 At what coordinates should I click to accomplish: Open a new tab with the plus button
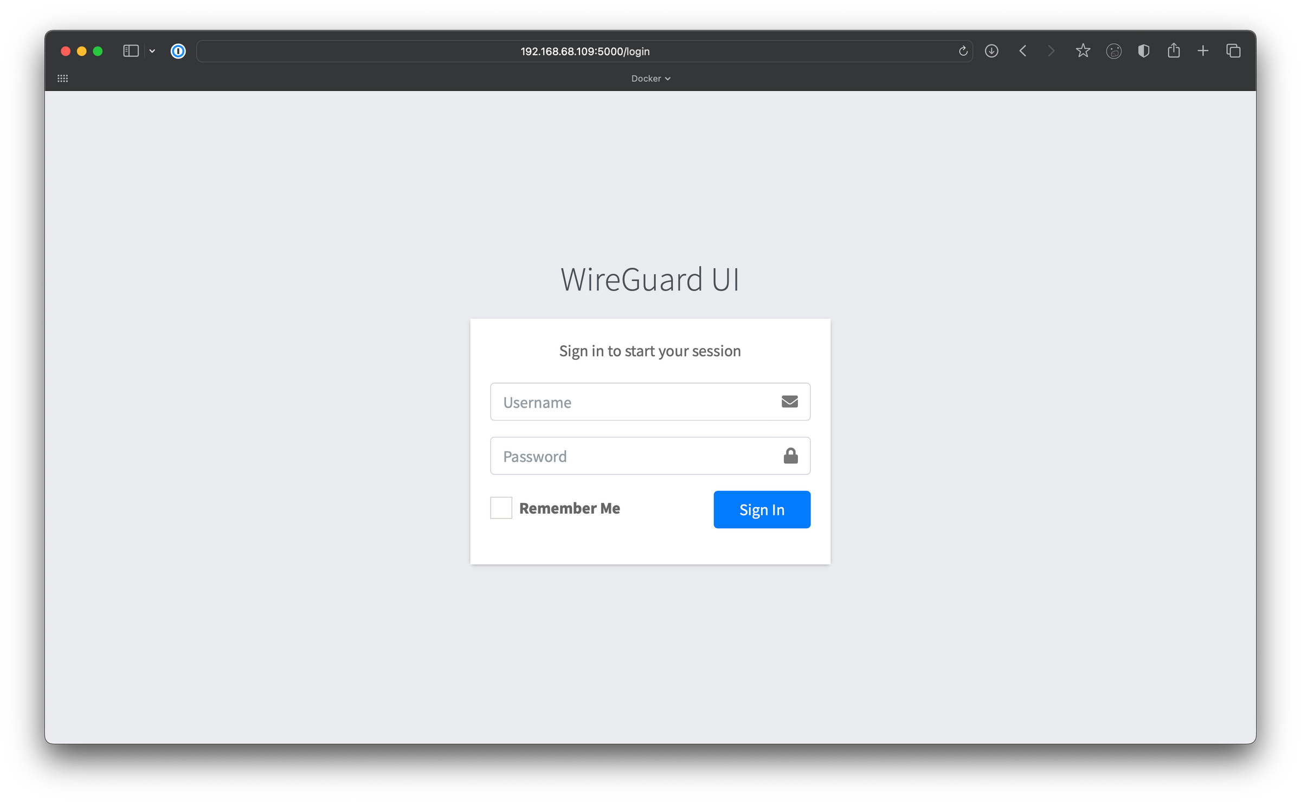(x=1203, y=50)
